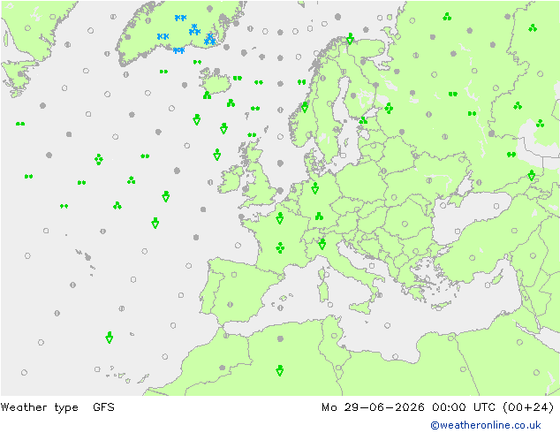This screenshot has height=433, width=560.
Task: Select the shower symbol on Norway's west coast
Action: tap(305, 107)
